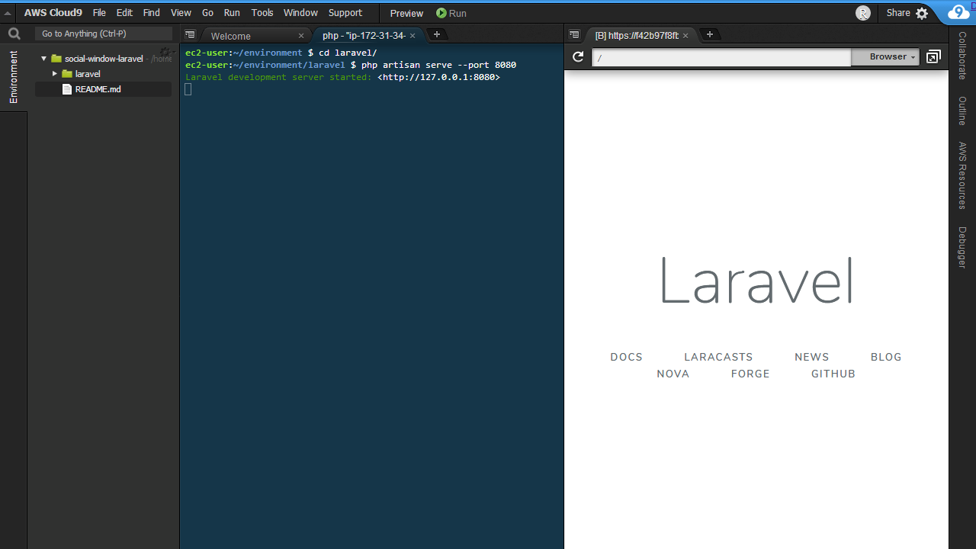
Task: Select README.md file icon
Action: tap(67, 89)
